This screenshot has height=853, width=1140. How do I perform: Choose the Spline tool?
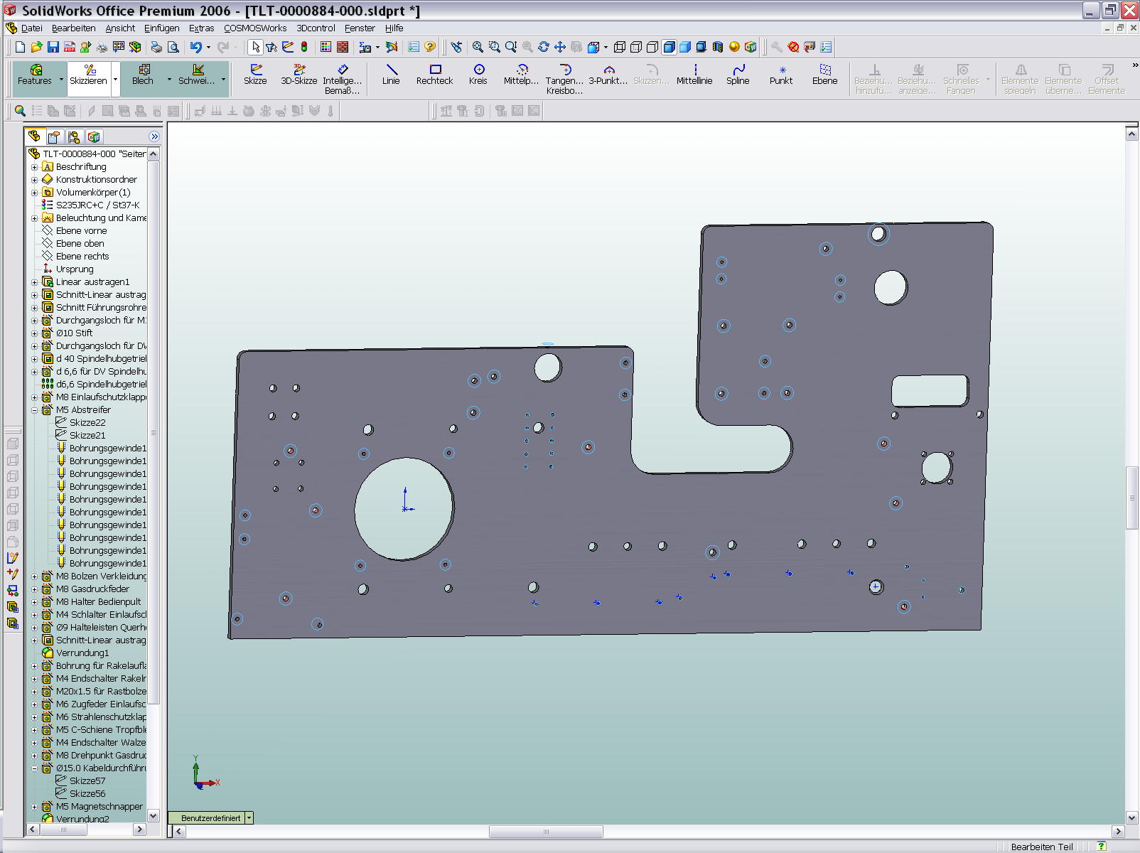(x=738, y=74)
